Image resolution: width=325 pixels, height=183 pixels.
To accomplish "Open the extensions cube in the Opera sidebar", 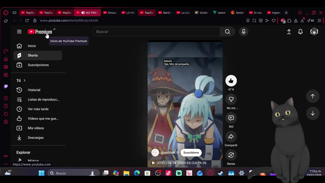I will tap(6, 114).
